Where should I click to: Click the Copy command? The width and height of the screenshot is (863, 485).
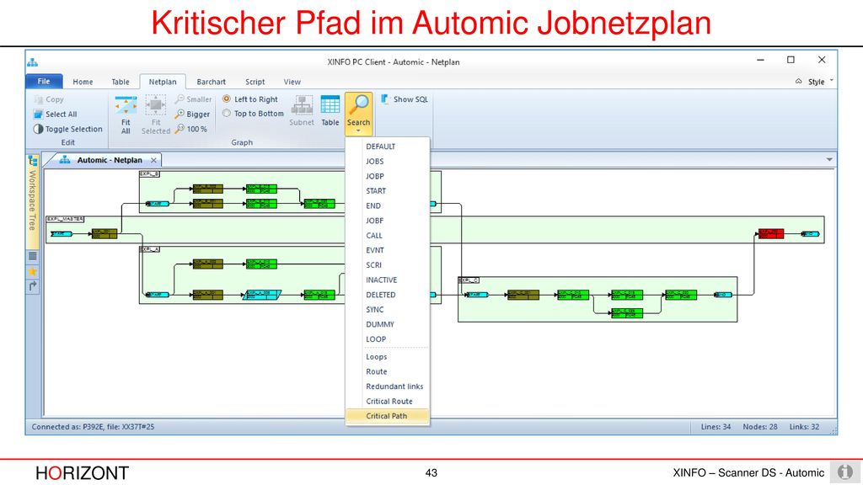[x=49, y=99]
